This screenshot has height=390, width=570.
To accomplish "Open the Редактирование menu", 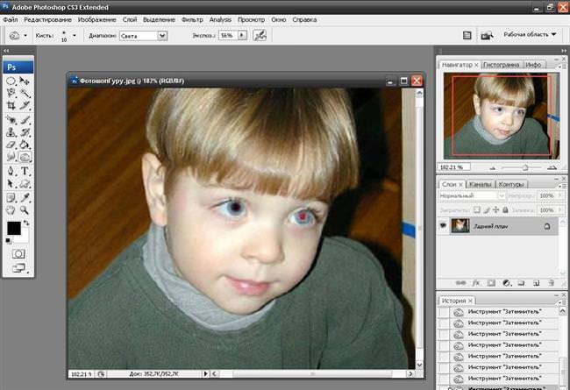I will click(47, 19).
